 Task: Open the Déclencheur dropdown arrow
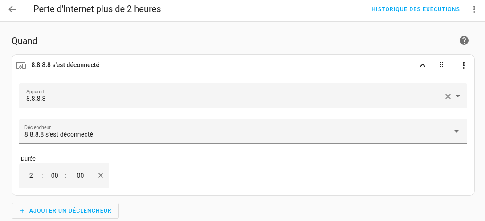point(456,132)
